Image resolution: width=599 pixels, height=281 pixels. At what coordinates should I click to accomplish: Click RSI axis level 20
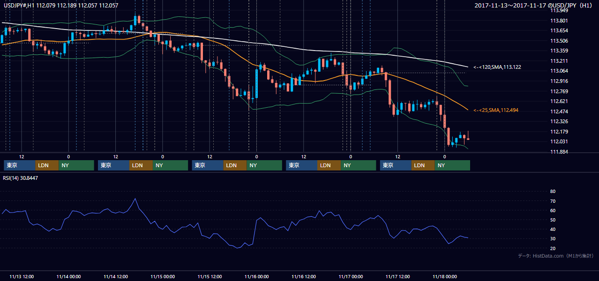click(x=553, y=248)
